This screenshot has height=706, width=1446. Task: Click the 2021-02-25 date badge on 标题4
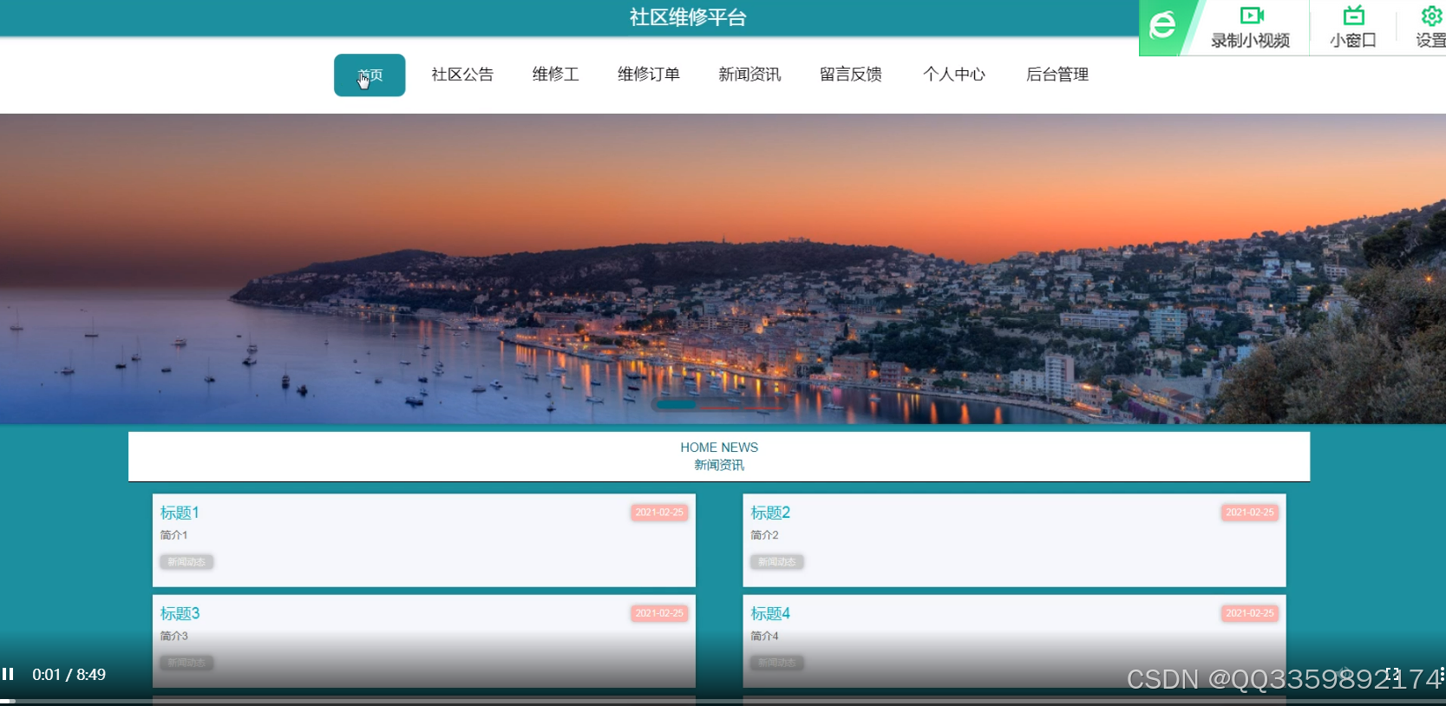[x=1250, y=613]
